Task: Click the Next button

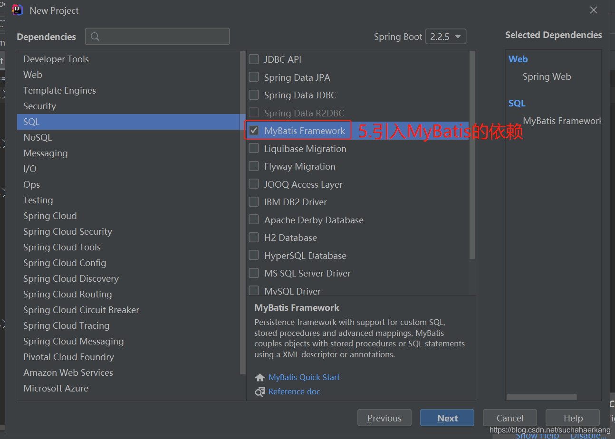Action: [x=447, y=418]
